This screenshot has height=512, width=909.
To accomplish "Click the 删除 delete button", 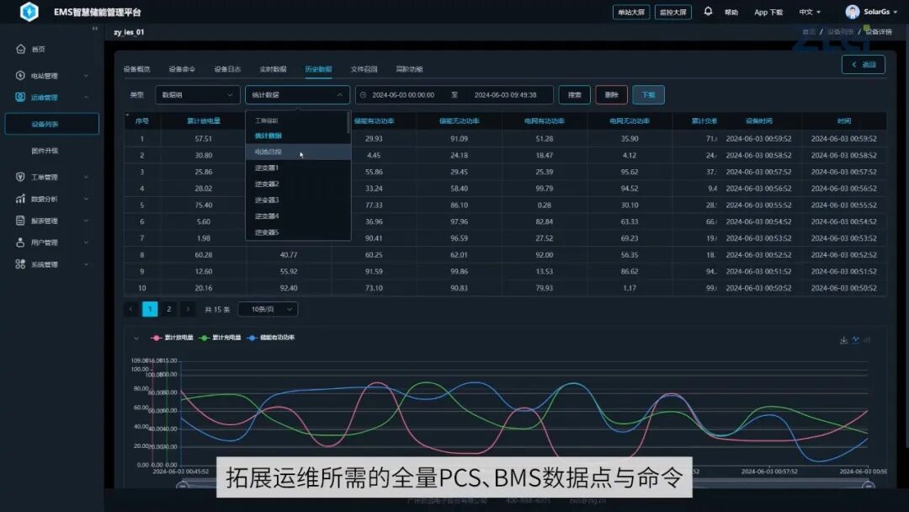I will 612,95.
